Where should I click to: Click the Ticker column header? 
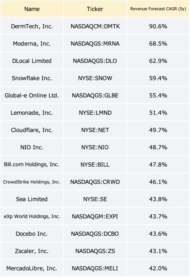(95, 9)
